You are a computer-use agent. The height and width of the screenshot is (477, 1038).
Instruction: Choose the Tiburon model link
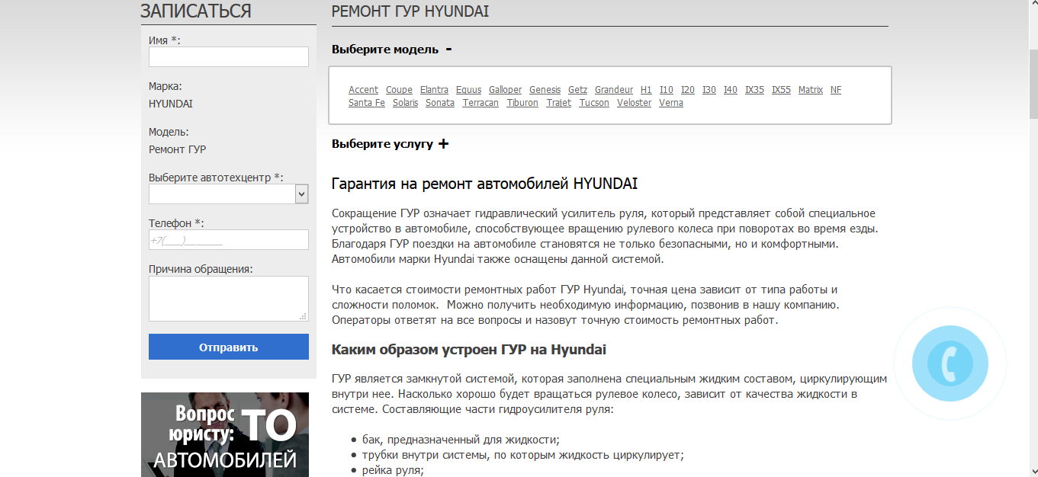point(522,103)
